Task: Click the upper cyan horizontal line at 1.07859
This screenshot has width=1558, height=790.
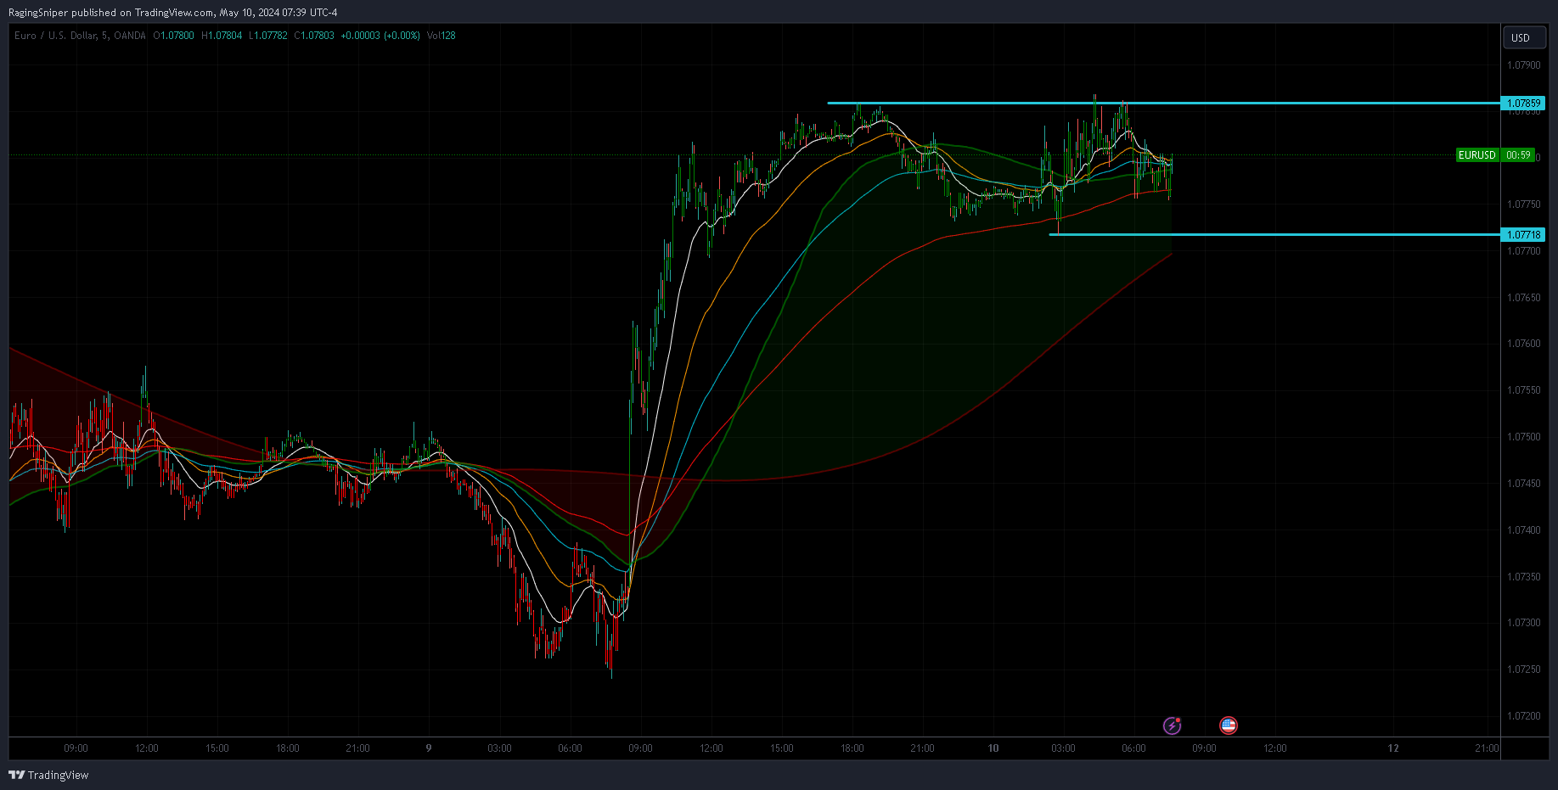Action: pos(1163,104)
